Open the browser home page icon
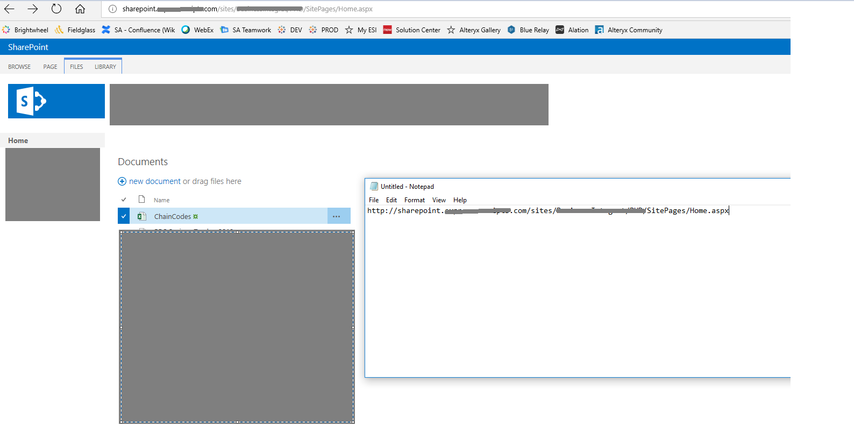854x432 pixels. point(80,9)
